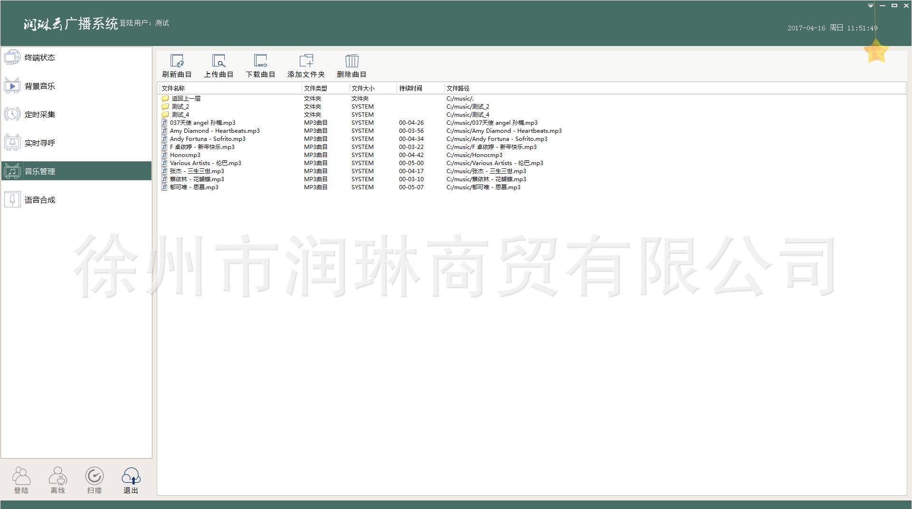Sort by the 文件大小 column header
Image resolution: width=912 pixels, height=509 pixels.
373,88
